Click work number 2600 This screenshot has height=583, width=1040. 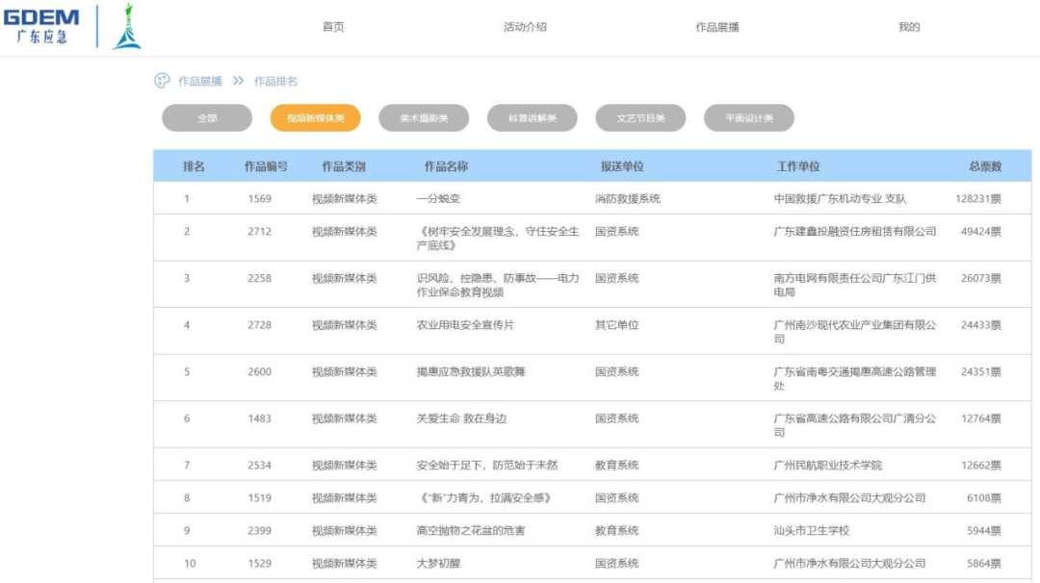tap(259, 371)
